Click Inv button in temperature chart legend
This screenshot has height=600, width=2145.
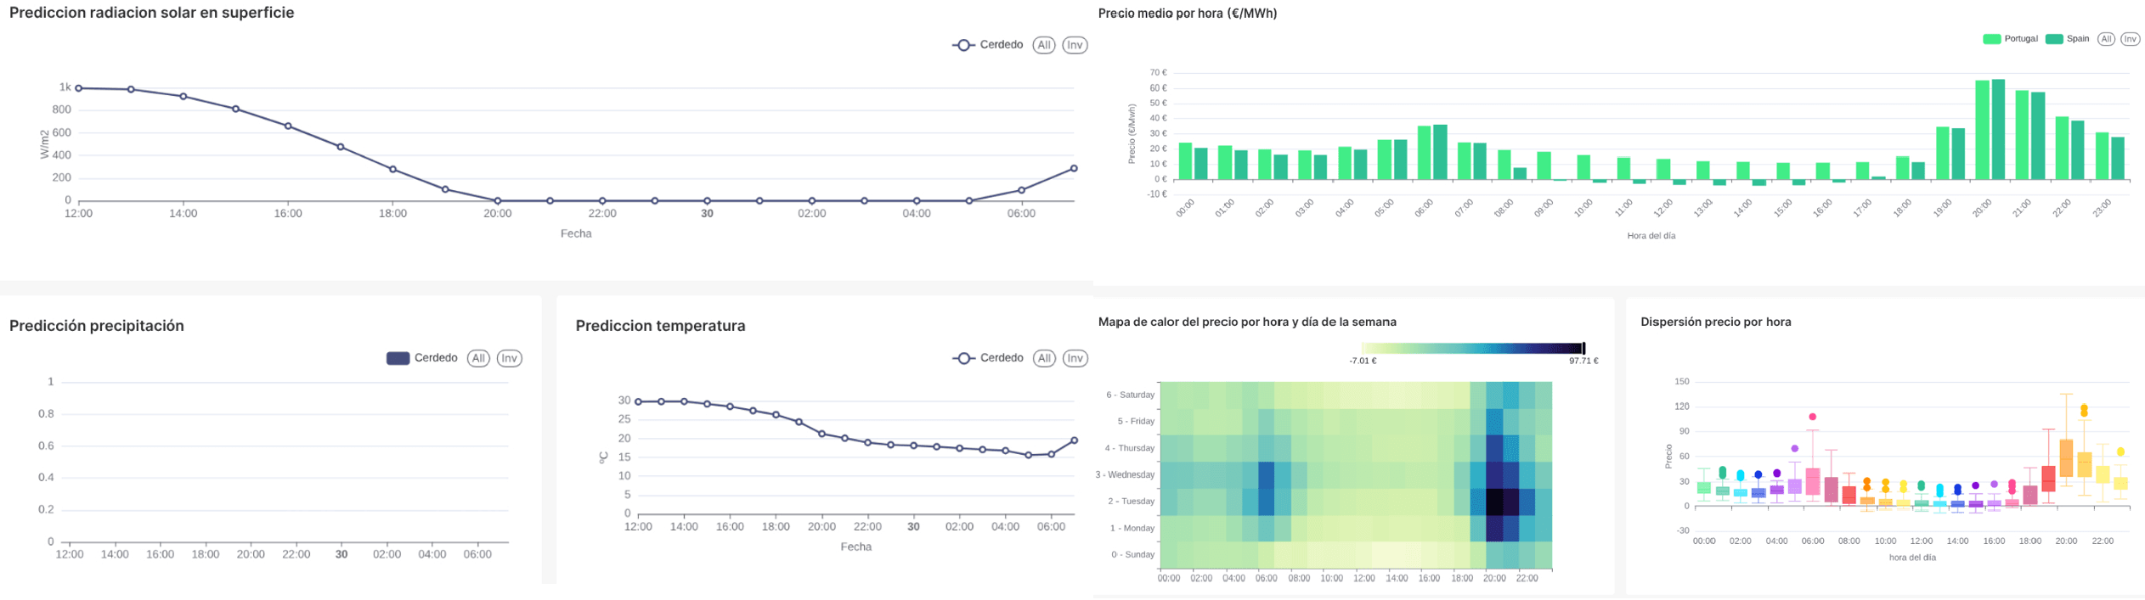(x=1075, y=358)
